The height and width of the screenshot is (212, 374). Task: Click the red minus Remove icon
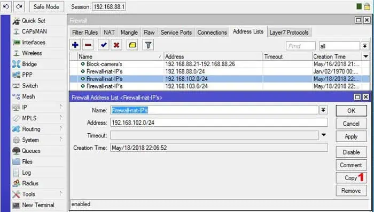[x=88, y=45]
